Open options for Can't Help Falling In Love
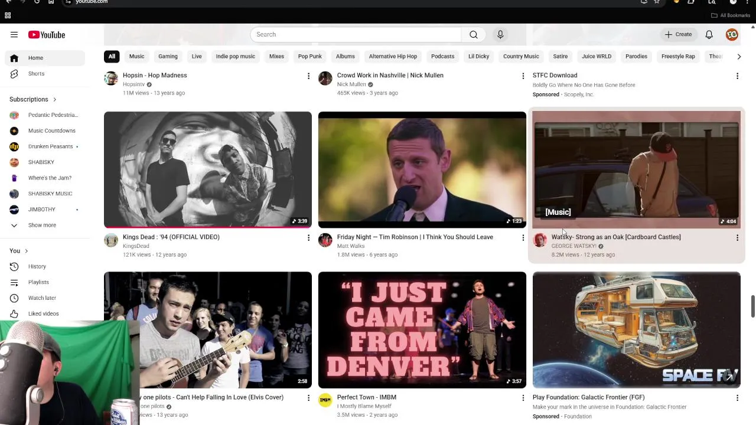Screen dimensions: 756x425 coord(308,398)
